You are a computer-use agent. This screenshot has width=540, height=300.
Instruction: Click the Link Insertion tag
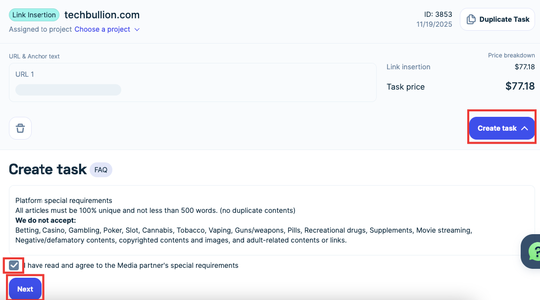click(x=34, y=15)
